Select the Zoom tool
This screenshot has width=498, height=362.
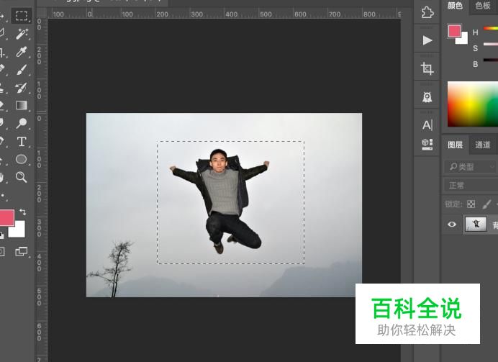(x=22, y=177)
